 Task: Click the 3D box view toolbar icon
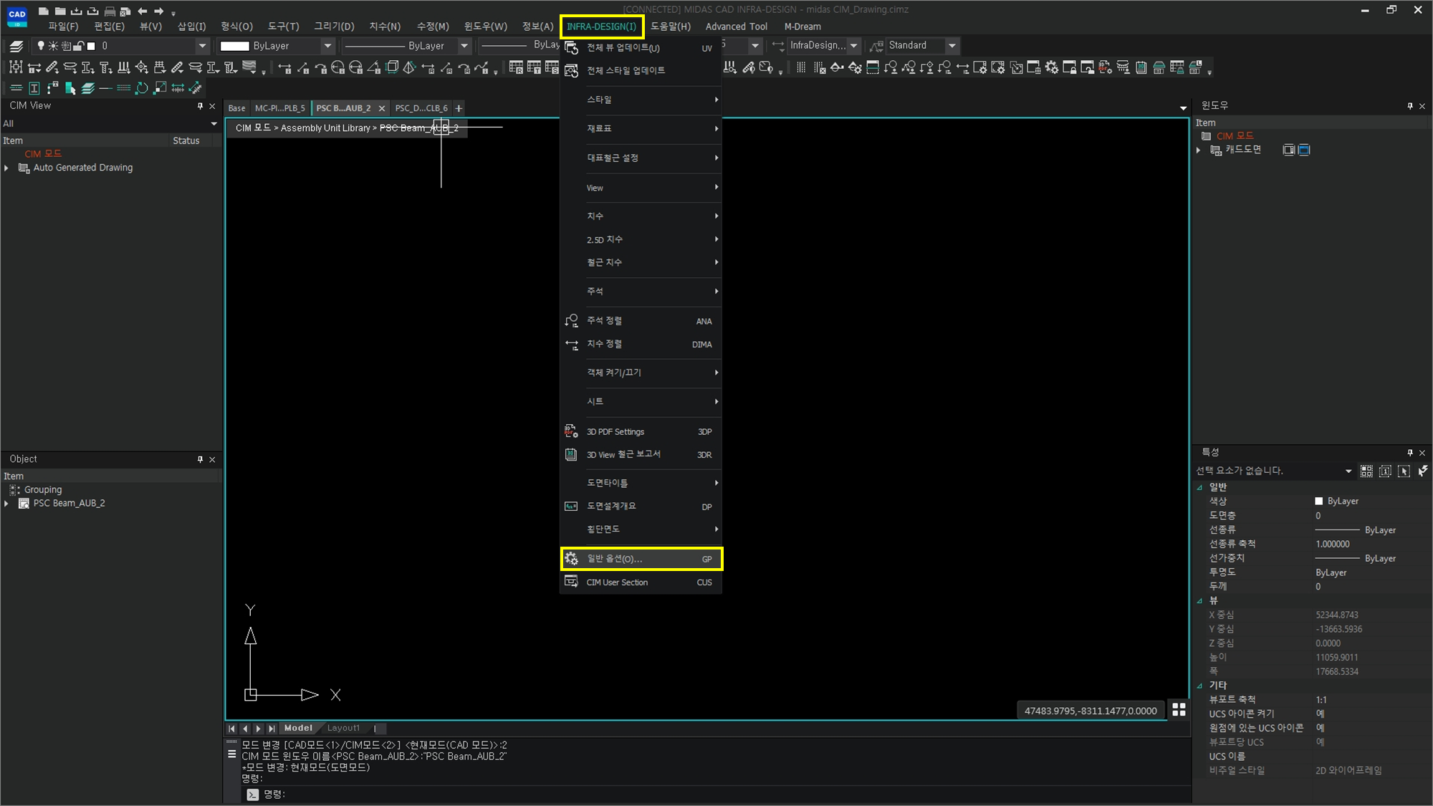[x=392, y=67]
